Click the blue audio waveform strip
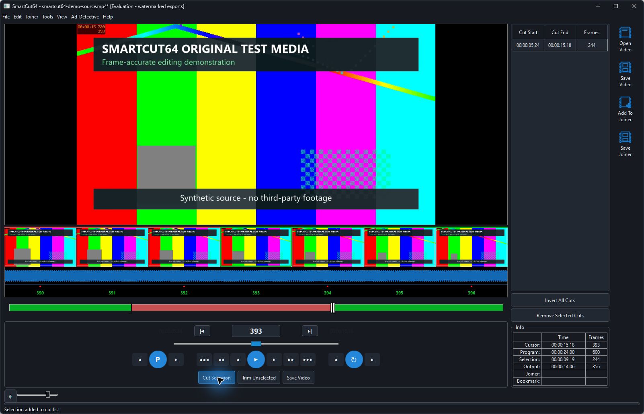This screenshot has width=644, height=414. (256, 276)
